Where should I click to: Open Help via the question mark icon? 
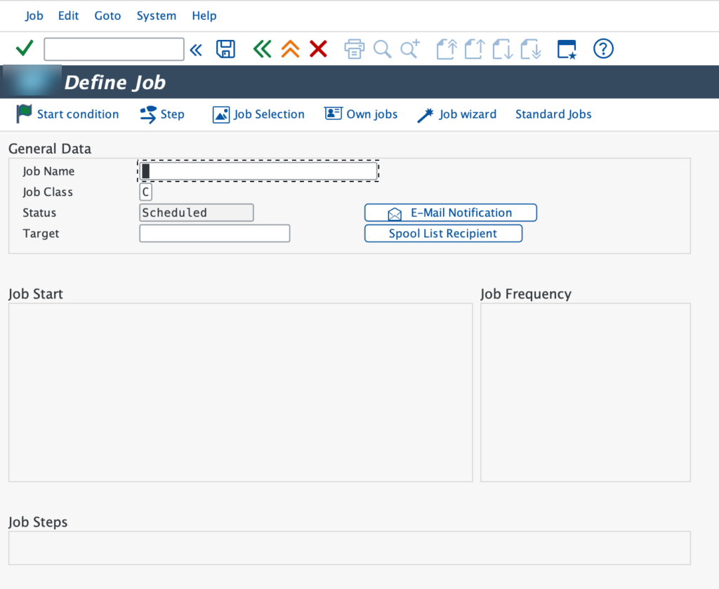click(x=603, y=48)
